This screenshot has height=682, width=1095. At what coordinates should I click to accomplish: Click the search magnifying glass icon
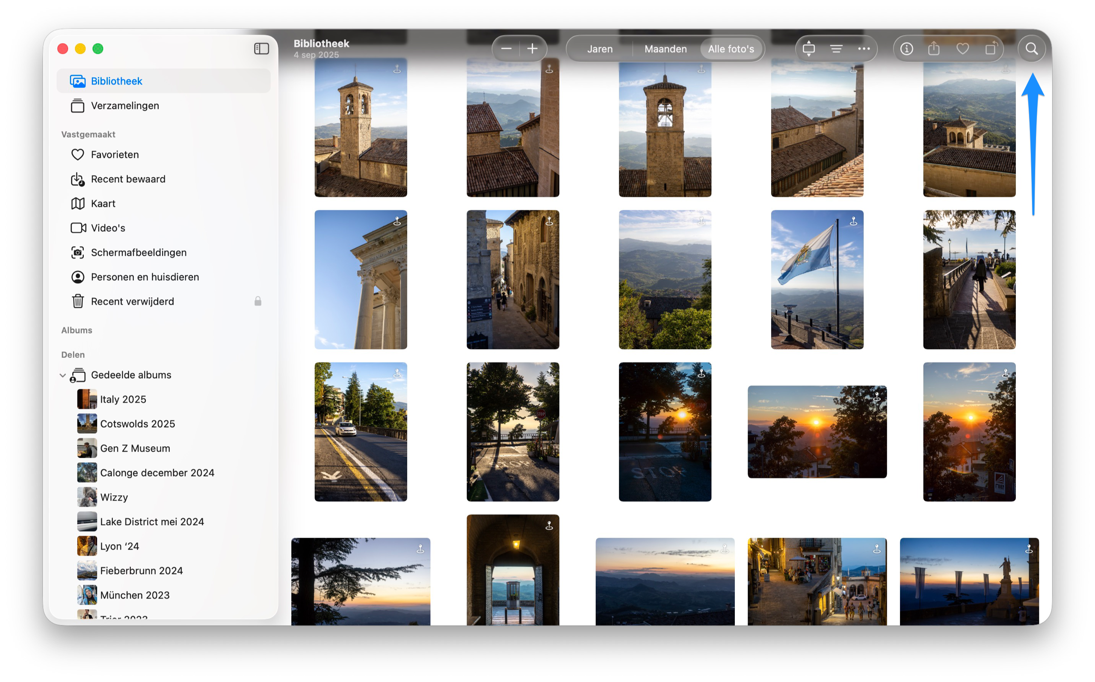click(1031, 49)
